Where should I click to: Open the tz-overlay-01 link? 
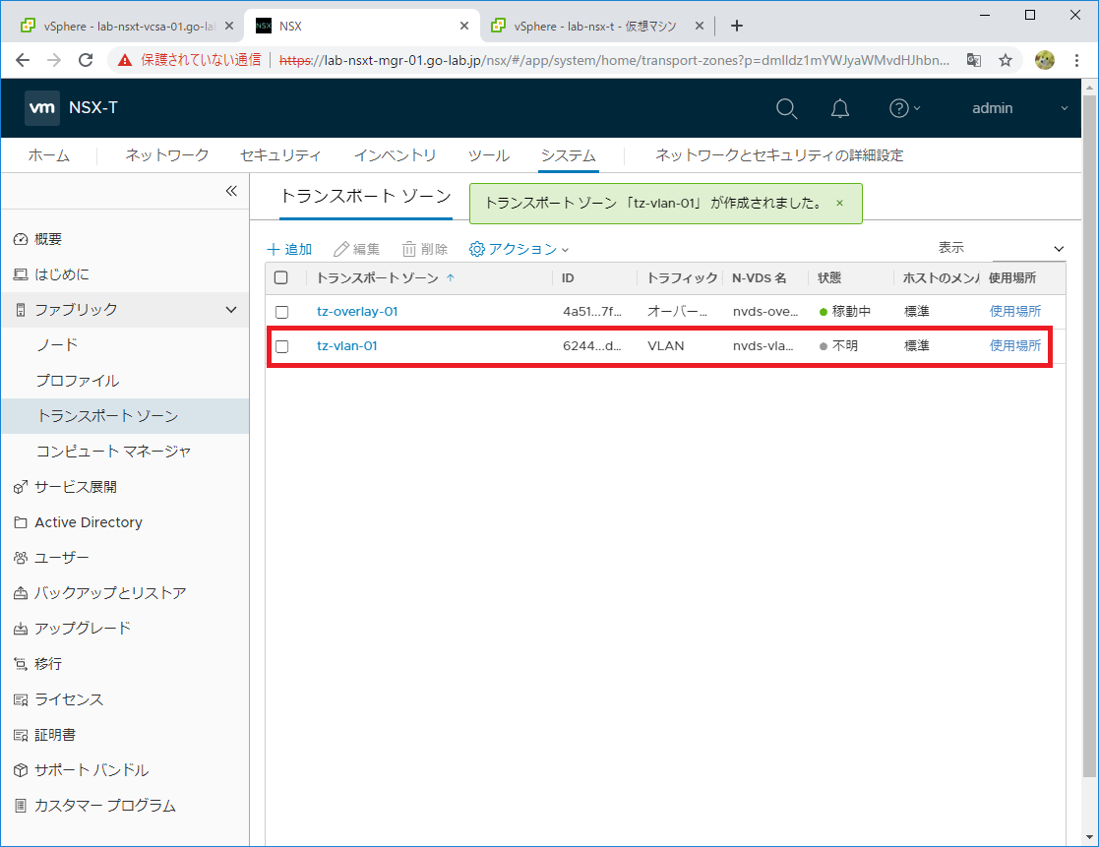coord(357,311)
